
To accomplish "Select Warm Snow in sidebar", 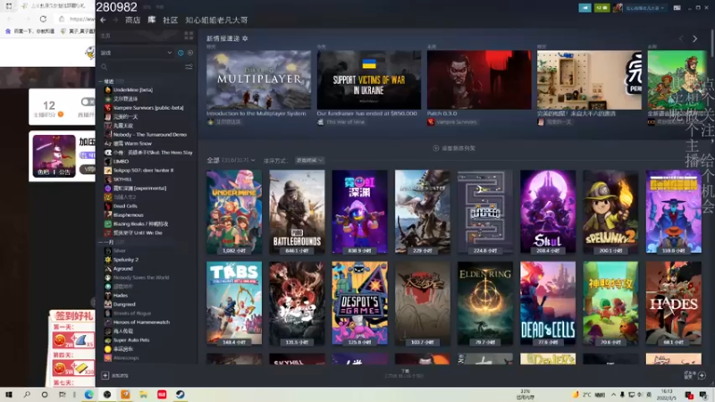I will (x=131, y=143).
